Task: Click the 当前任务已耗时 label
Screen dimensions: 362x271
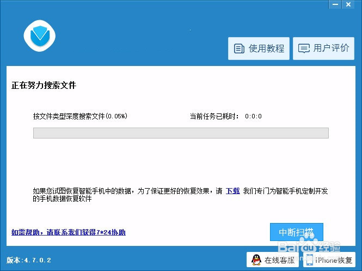Action: click(x=214, y=116)
